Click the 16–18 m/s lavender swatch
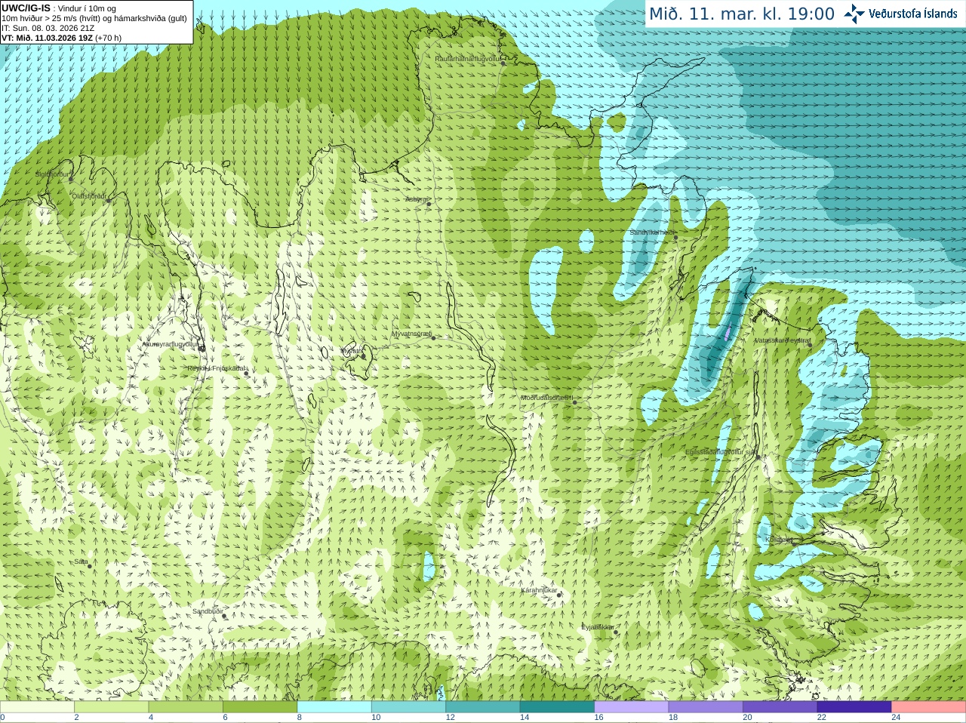The image size is (966, 723). coord(632,707)
